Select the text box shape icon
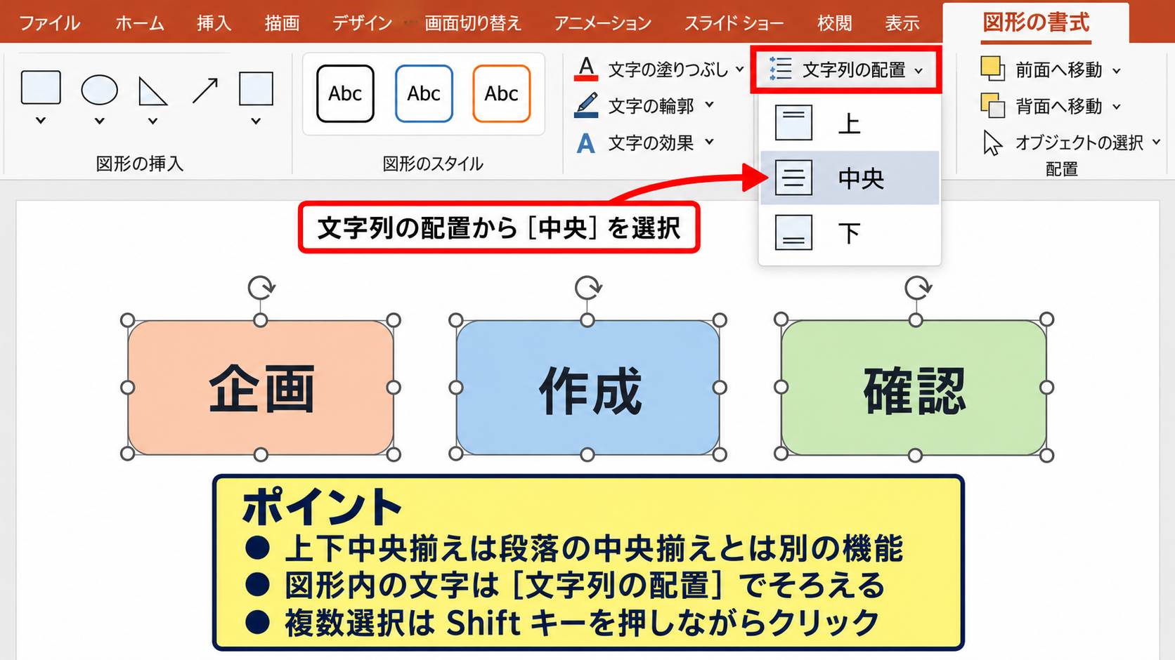1175x660 pixels. tap(256, 88)
